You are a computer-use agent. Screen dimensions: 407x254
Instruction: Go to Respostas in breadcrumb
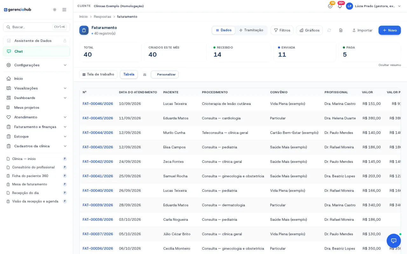(102, 17)
